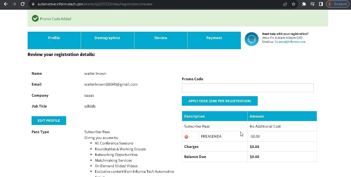Click the address bar URL
The height and width of the screenshot is (177, 351).
click(95, 4)
